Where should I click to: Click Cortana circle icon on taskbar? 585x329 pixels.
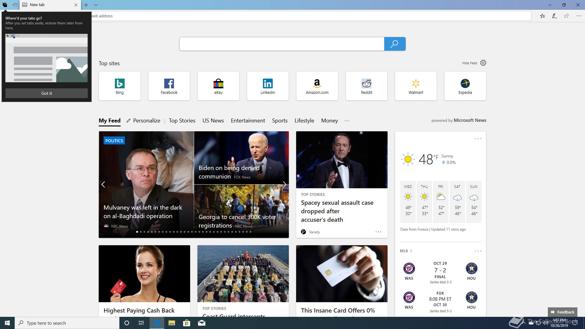[127, 323]
